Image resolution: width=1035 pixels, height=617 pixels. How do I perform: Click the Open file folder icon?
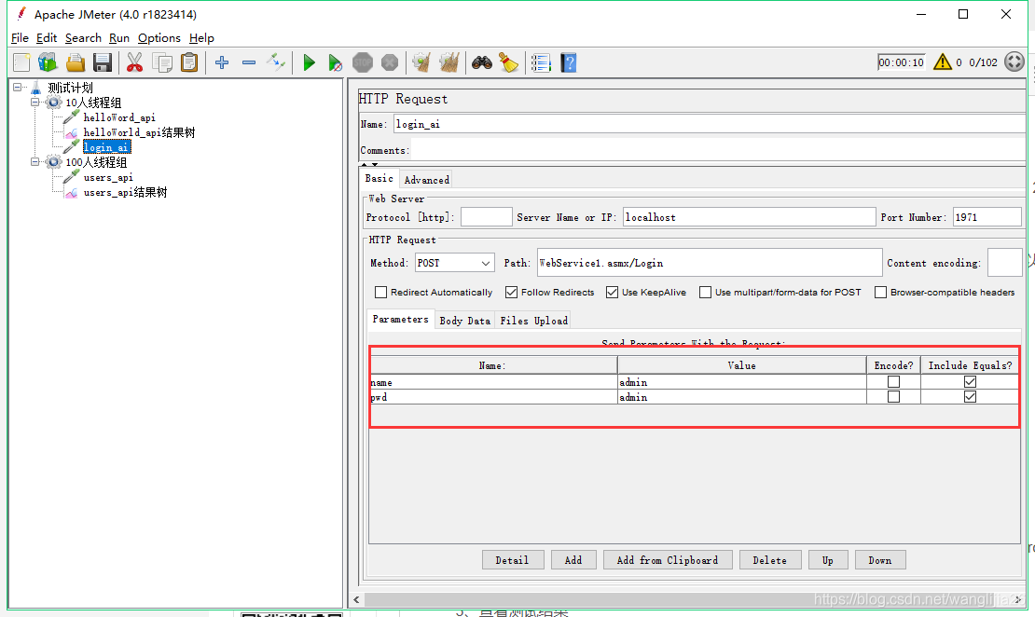[76, 62]
